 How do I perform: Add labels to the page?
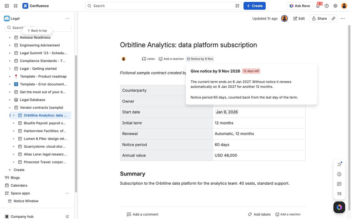point(259,214)
